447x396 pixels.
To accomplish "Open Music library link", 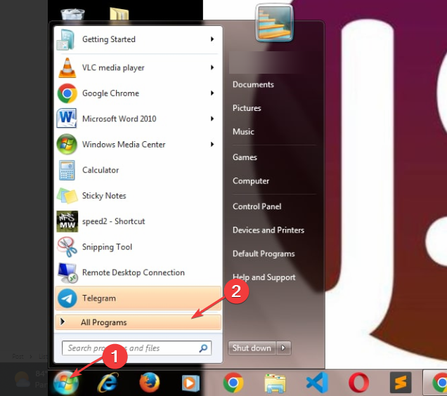I will 243,131.
